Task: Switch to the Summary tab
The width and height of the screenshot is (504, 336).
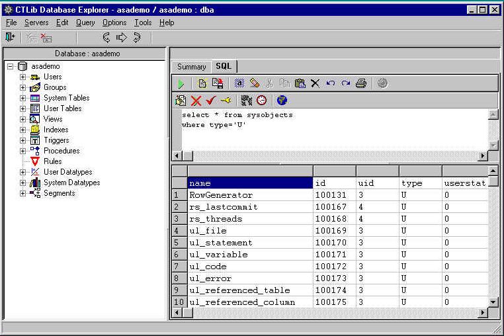Action: [x=192, y=67]
